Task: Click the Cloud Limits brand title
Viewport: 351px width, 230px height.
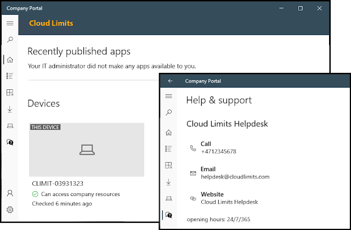Action: (51, 23)
